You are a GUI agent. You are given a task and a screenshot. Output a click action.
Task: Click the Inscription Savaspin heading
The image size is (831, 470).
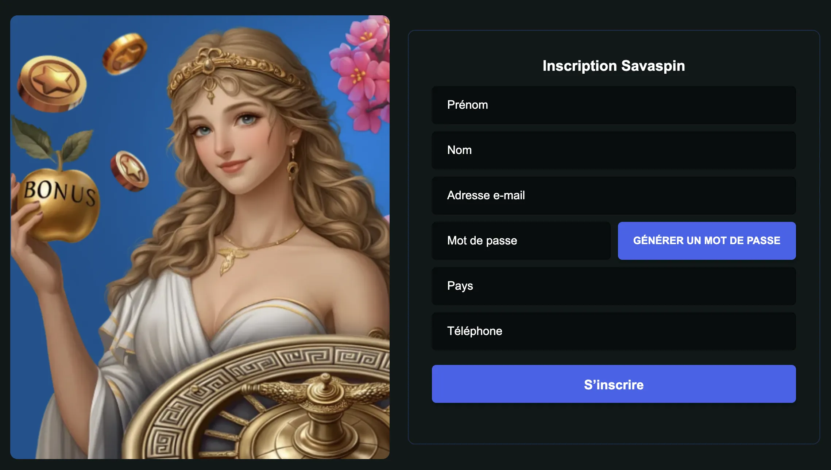[614, 66]
